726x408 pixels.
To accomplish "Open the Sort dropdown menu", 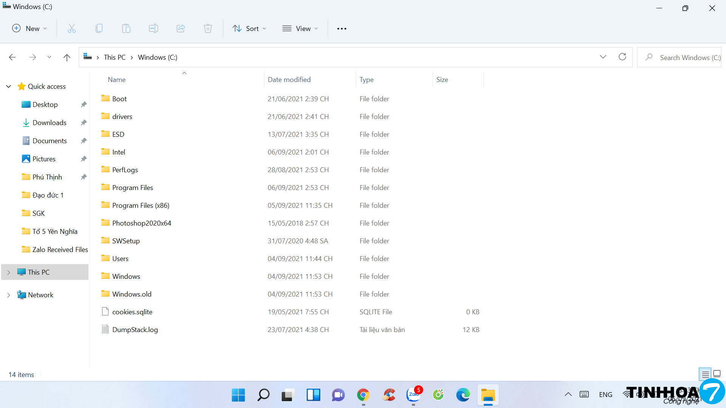I will [249, 29].
